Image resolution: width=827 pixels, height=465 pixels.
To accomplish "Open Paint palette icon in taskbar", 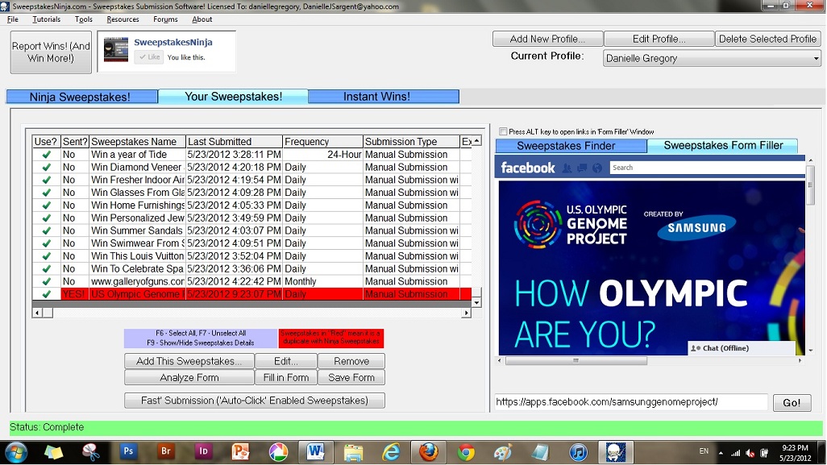I will tap(503, 452).
